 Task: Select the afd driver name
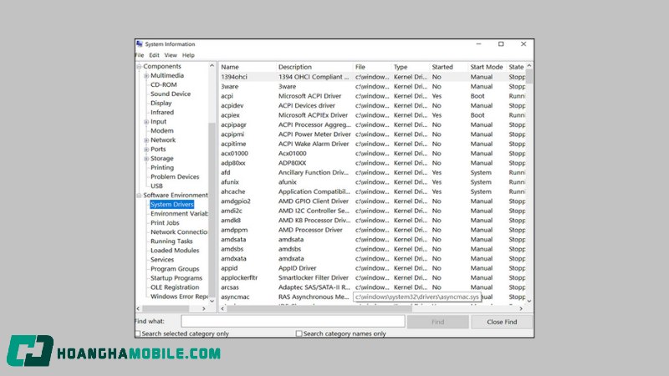[225, 173]
